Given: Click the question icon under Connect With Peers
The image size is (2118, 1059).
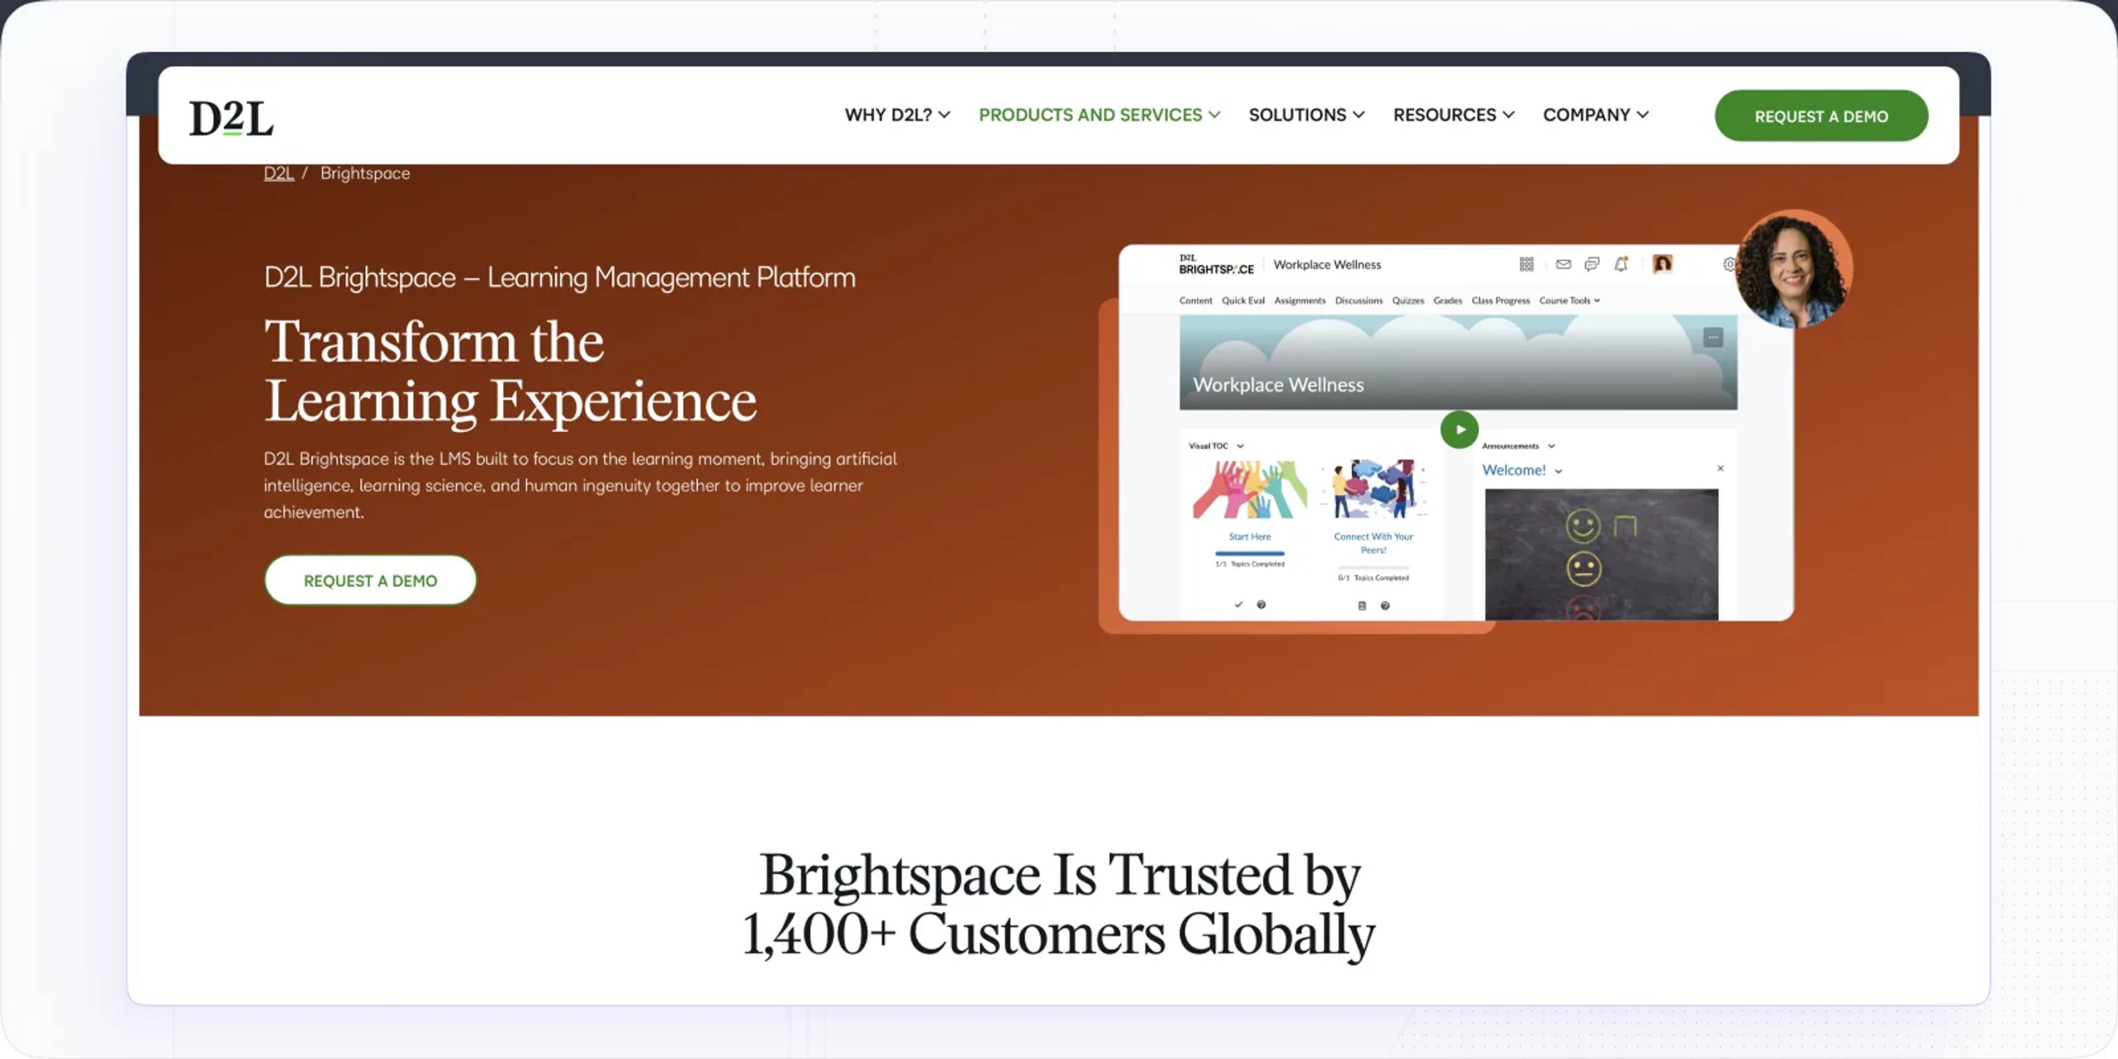Looking at the screenshot, I should coord(1386,606).
